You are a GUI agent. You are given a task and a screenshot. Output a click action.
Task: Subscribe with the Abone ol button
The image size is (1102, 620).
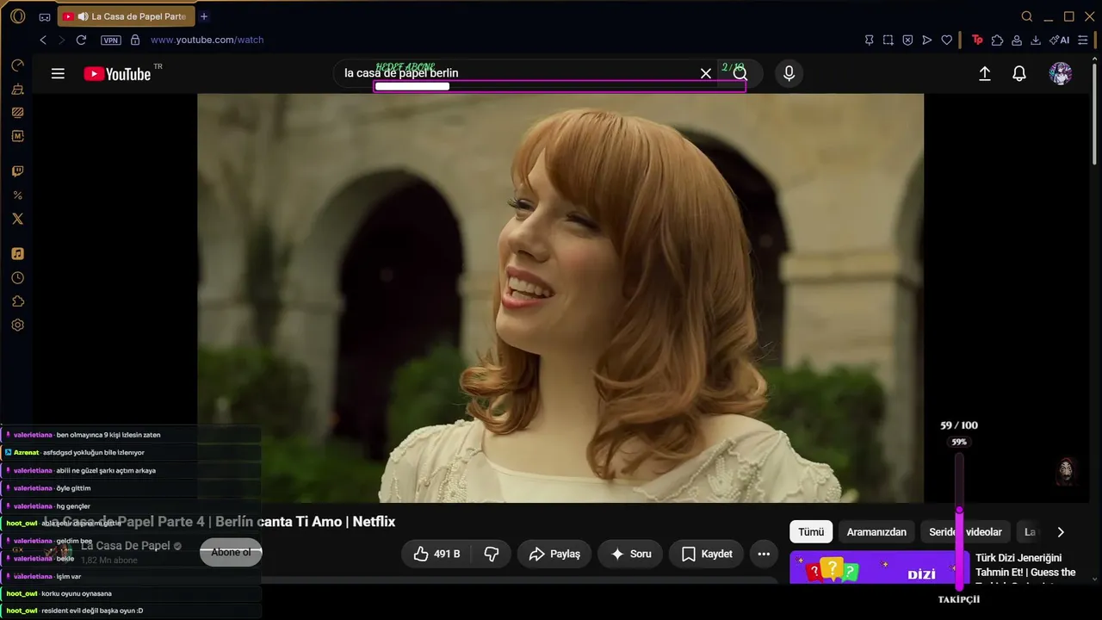[x=231, y=553]
